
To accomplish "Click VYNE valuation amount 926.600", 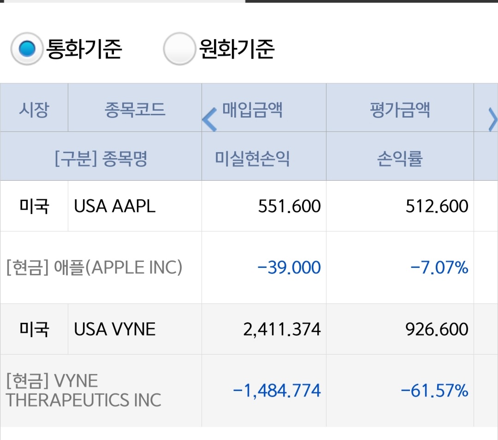I will click(437, 329).
